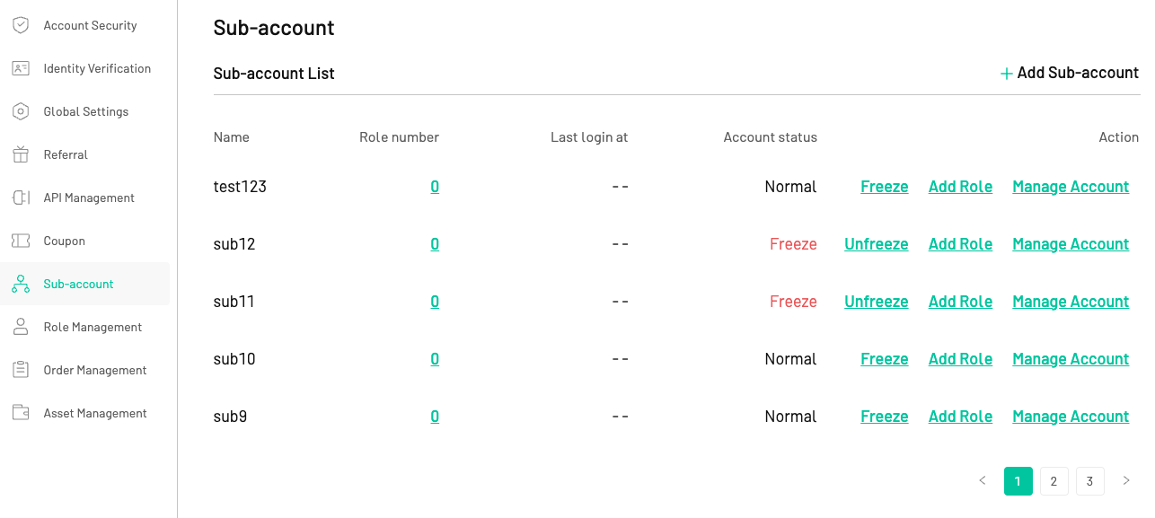
Task: Go to the next page arrow
Action: pos(1126,481)
